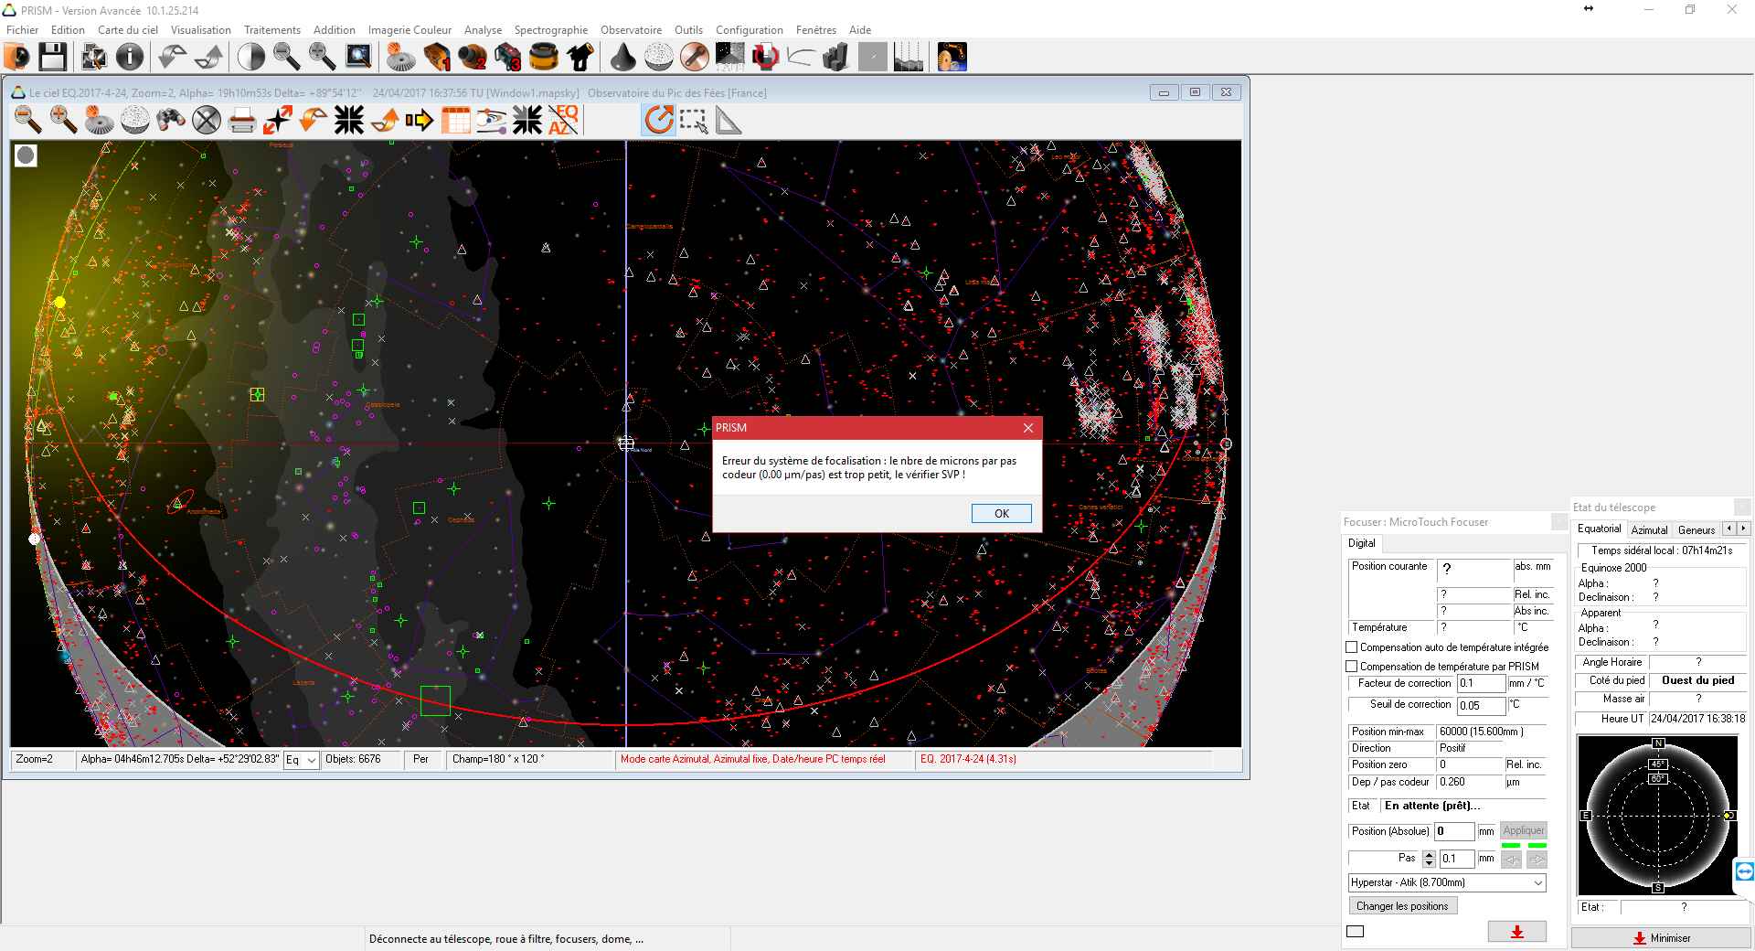The height and width of the screenshot is (951, 1755).
Task: Enable Compensation auto de température intégrée
Action: click(1352, 647)
